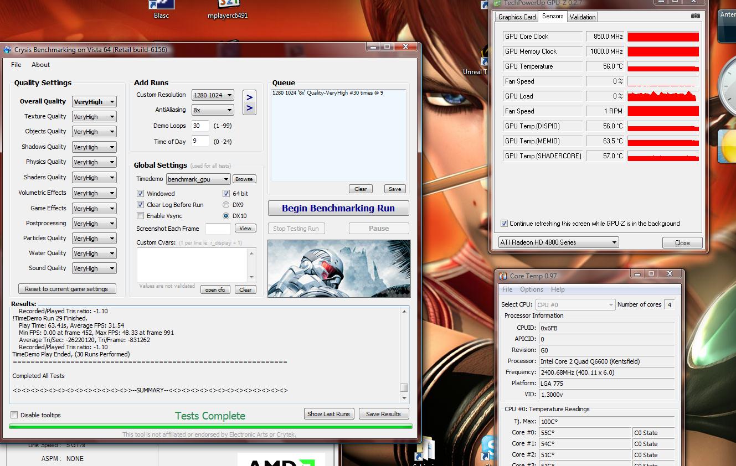Click Reset to current game settings
Viewport: 736px width, 466px height.
pyautogui.click(x=66, y=289)
